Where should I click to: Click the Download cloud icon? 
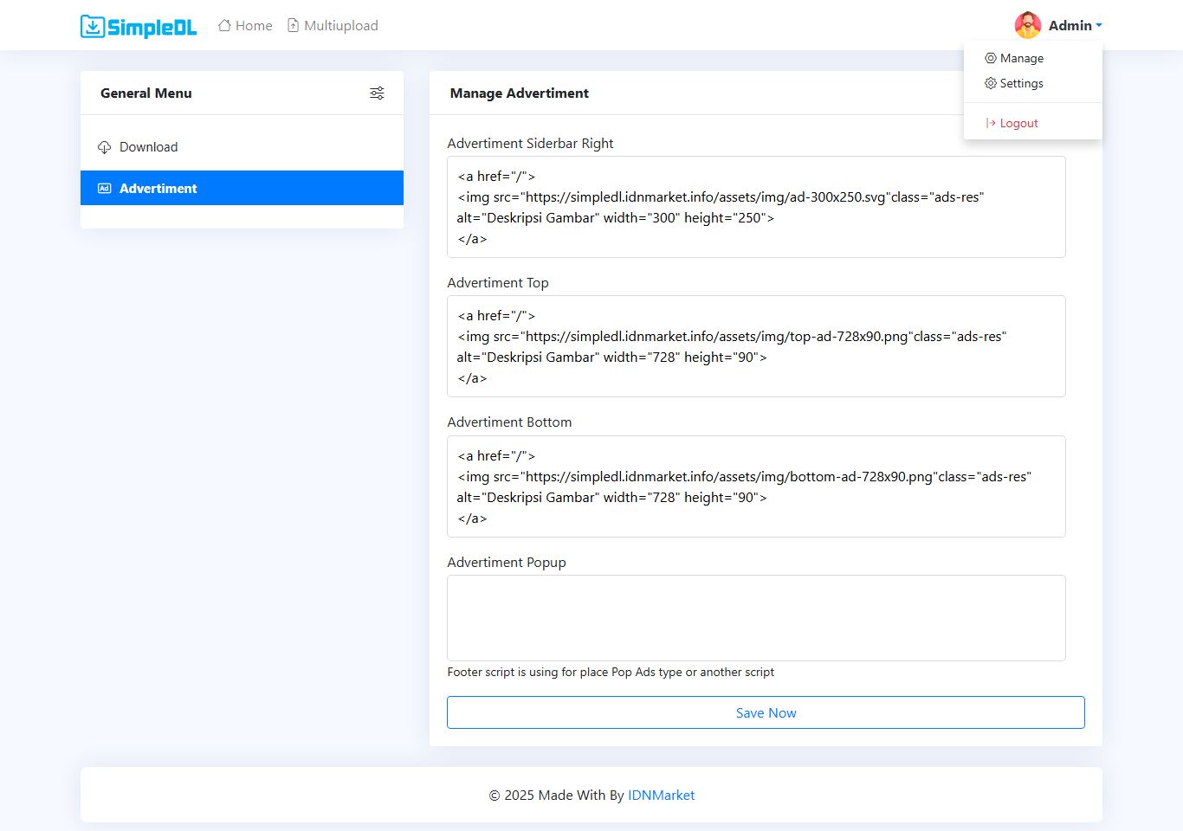click(x=105, y=147)
